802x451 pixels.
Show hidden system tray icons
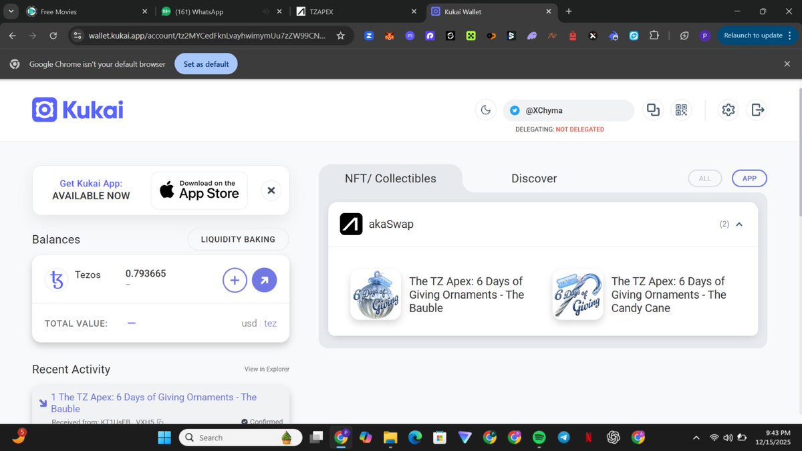pyautogui.click(x=696, y=438)
